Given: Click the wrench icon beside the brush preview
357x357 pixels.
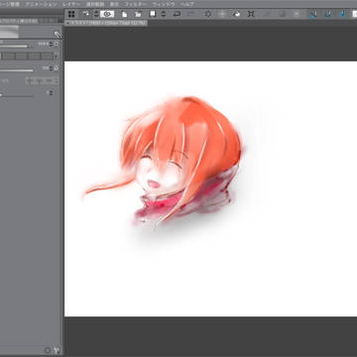Looking at the screenshot, I should 58,35.
